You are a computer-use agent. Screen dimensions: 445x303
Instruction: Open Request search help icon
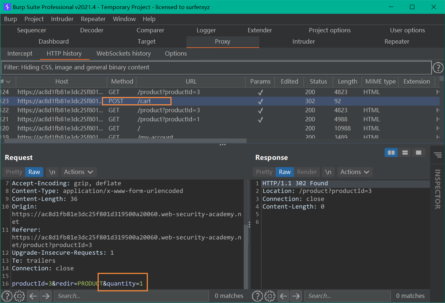tap(7, 296)
